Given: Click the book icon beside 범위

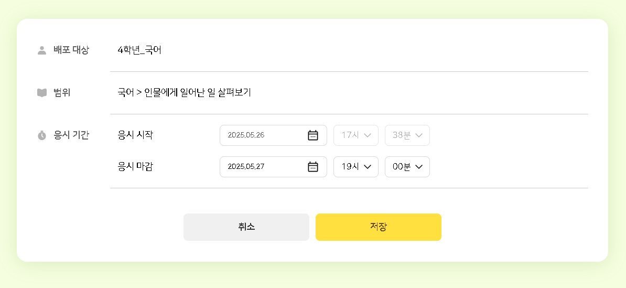Looking at the screenshot, I should tap(42, 93).
